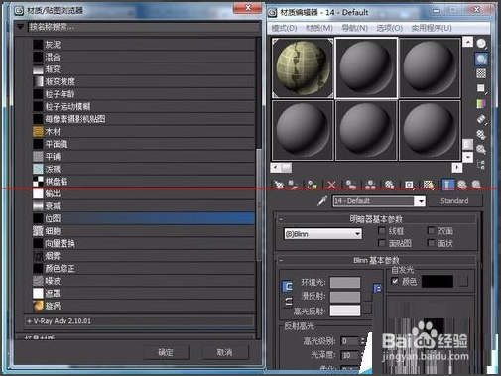Select the 渐变坡度 gradient ramp row

click(x=144, y=81)
